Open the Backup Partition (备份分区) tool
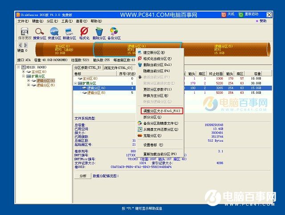The width and height of the screenshot is (285, 215). (x=114, y=33)
